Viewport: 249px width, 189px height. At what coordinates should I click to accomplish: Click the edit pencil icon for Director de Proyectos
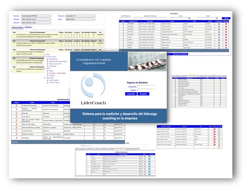pos(17,105)
